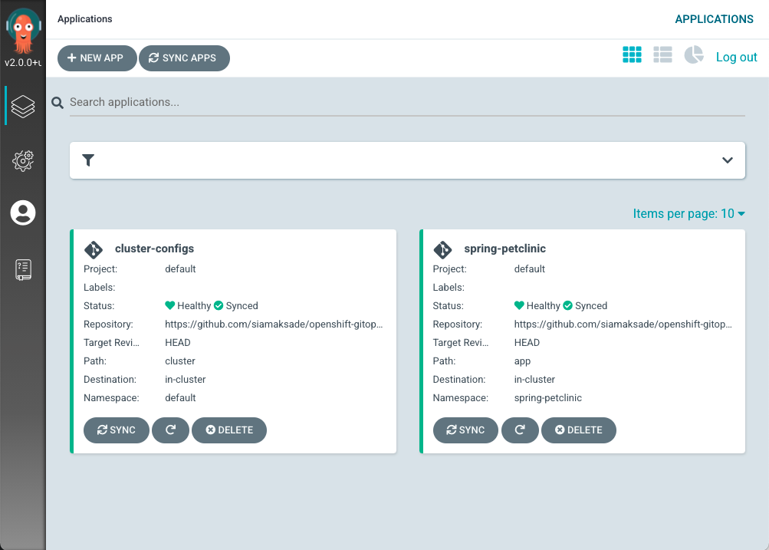Viewport: 769px width, 550px height.
Task: Click the Synced check icon on cluster-configs
Action: click(219, 305)
